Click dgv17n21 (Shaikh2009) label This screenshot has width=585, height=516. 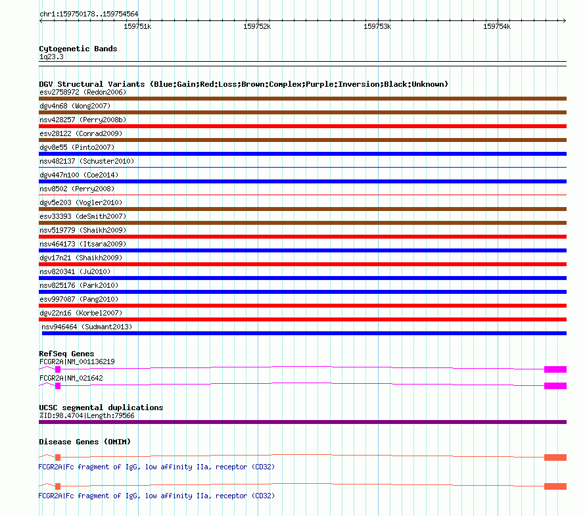tap(81, 258)
